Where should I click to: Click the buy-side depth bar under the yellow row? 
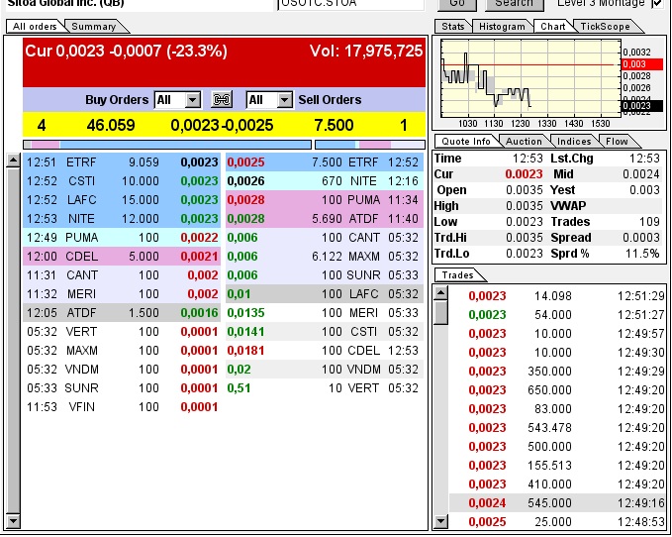coord(167,145)
